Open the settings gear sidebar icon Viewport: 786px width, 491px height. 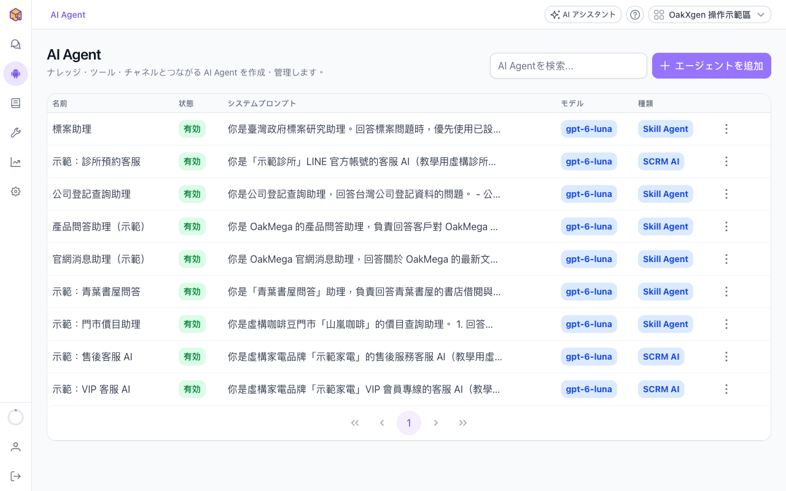(x=16, y=191)
